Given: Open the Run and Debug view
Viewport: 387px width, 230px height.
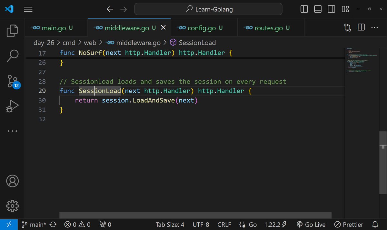Looking at the screenshot, I should [x=12, y=106].
